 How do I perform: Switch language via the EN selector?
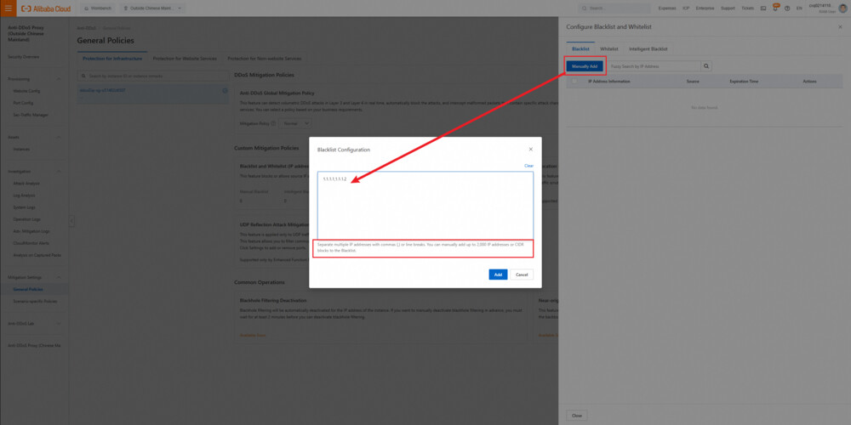pyautogui.click(x=799, y=8)
